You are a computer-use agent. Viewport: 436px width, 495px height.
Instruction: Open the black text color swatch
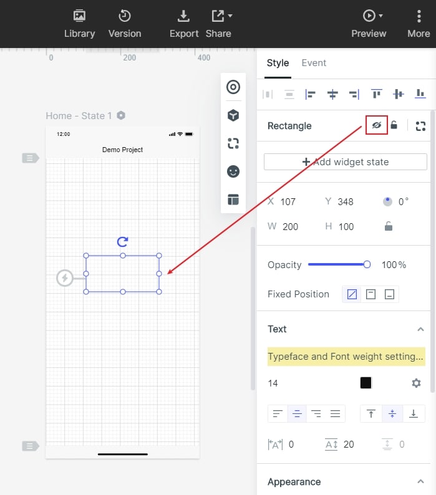point(366,383)
